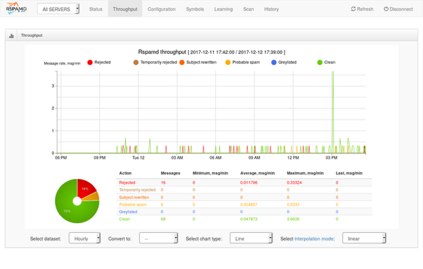The height and width of the screenshot is (269, 423).
Task: Click the interpolation mode link
Action: [x=314, y=239]
